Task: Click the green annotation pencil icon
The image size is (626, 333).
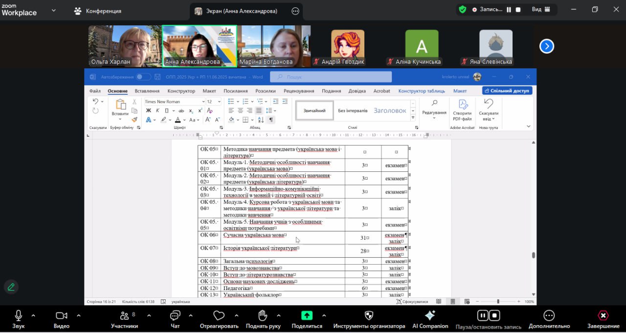Action: pyautogui.click(x=11, y=287)
